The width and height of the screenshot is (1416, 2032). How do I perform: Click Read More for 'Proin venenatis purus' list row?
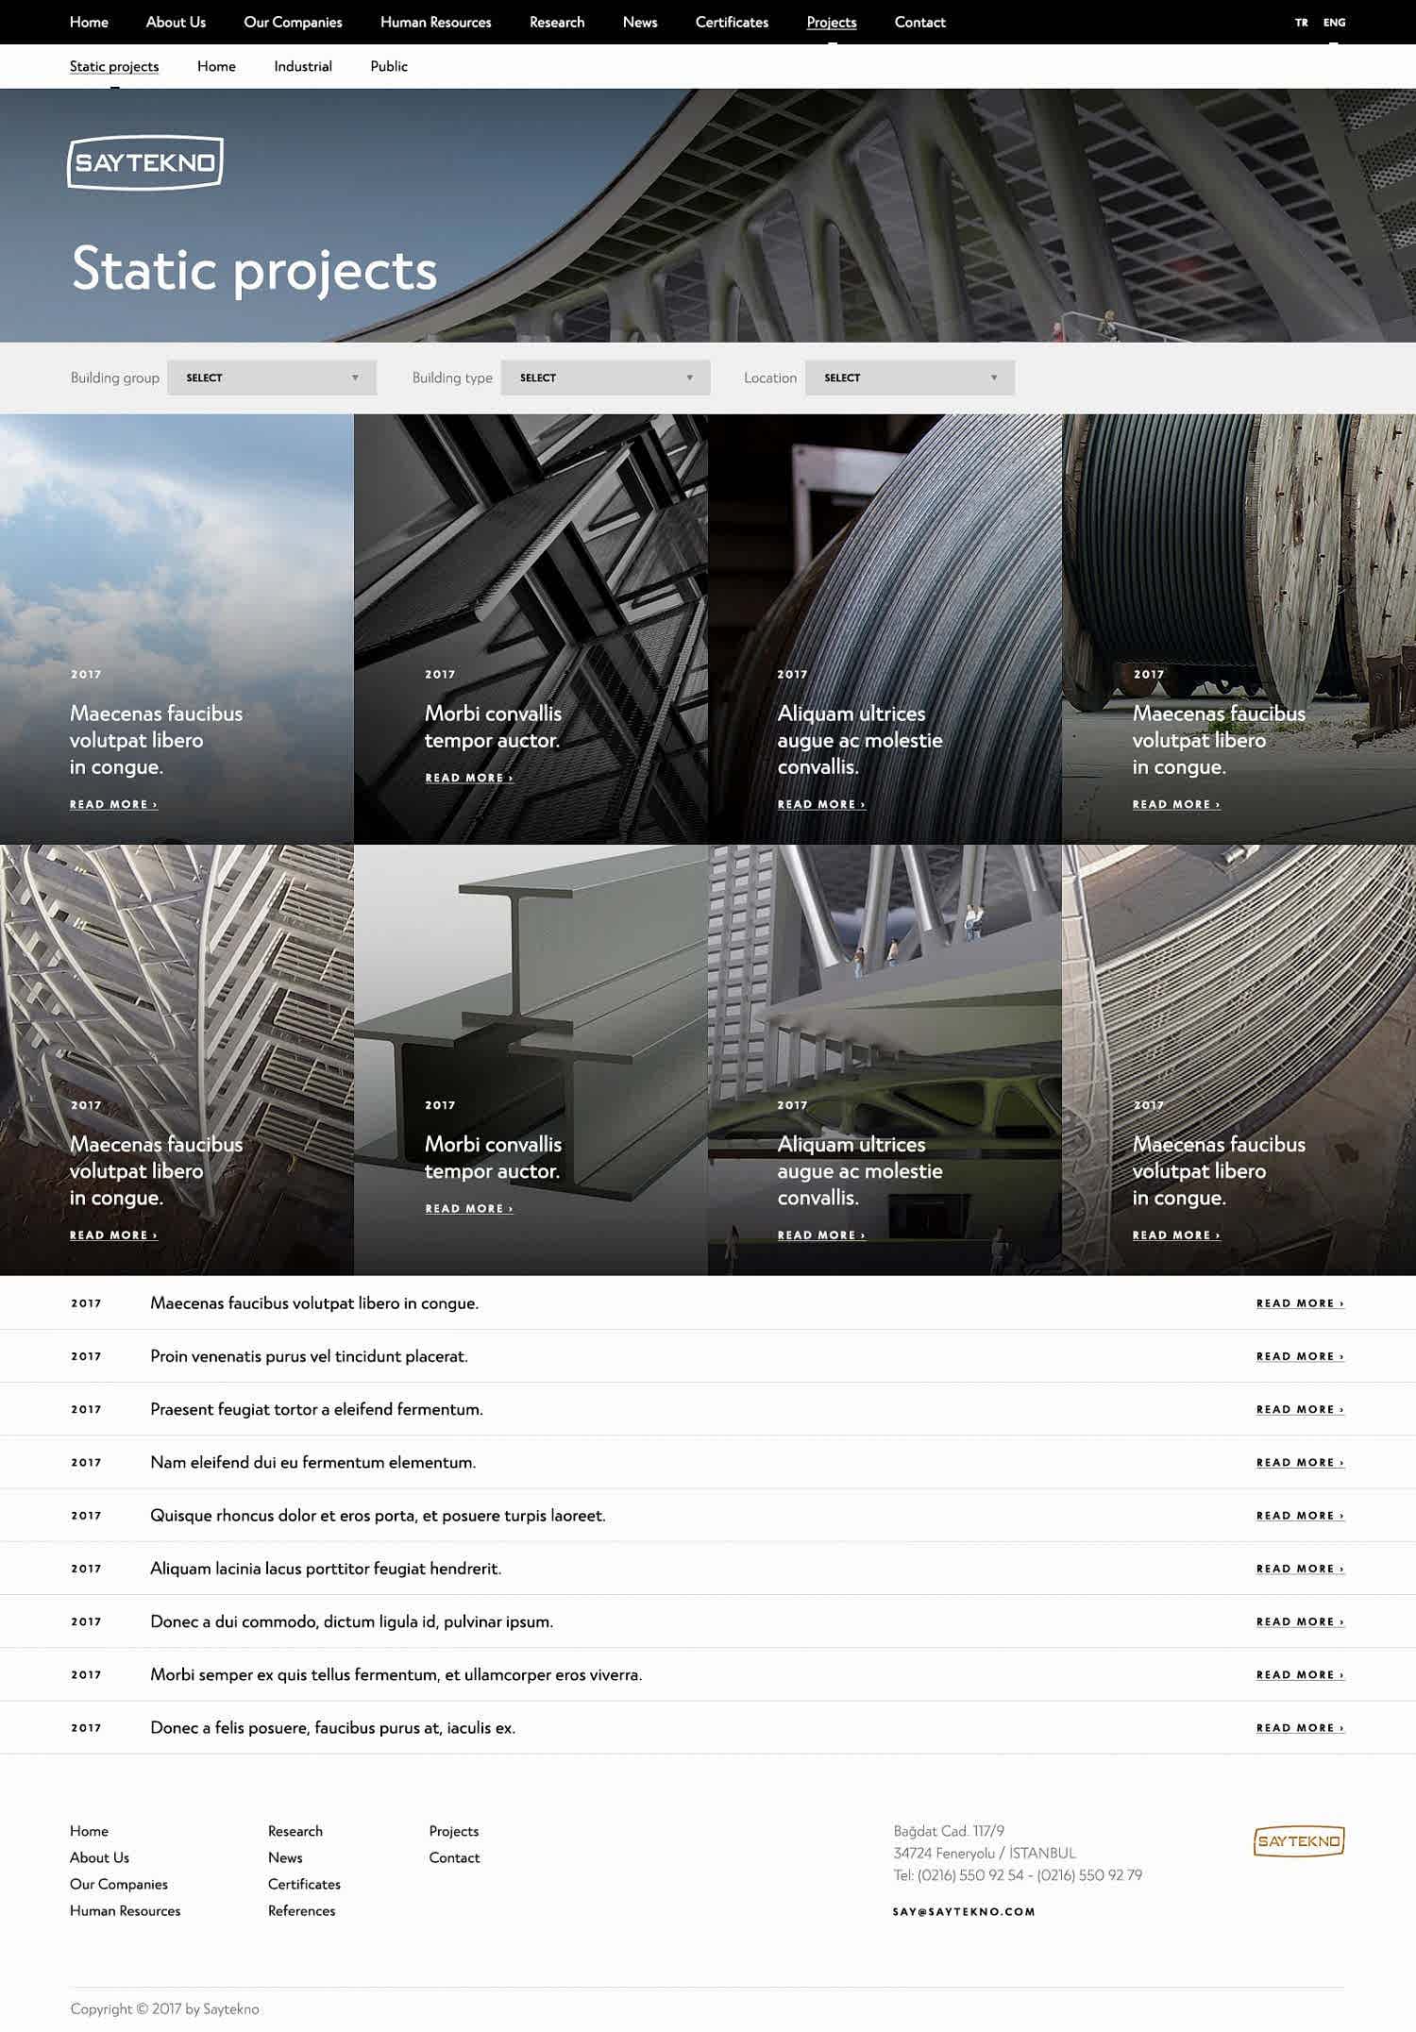coord(1300,1356)
